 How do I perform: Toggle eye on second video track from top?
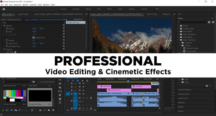point(83,87)
